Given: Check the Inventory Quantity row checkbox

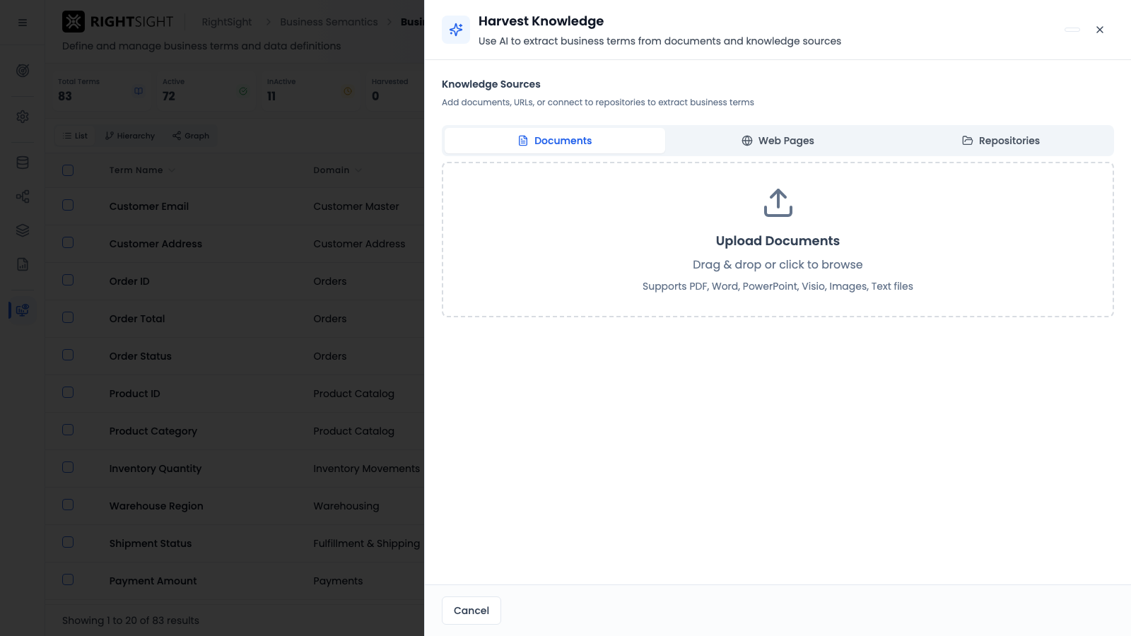Looking at the screenshot, I should (x=68, y=467).
